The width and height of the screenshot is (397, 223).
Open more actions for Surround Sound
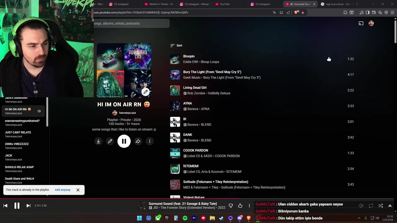[249, 206]
